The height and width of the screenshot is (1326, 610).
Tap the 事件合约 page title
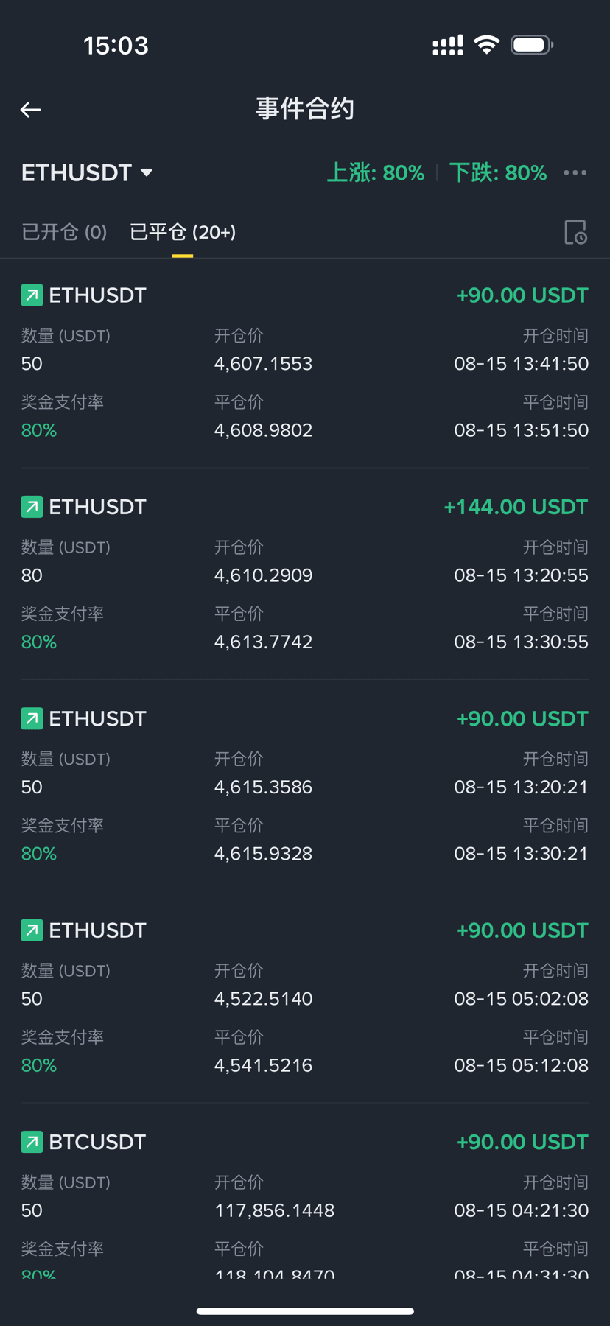305,109
